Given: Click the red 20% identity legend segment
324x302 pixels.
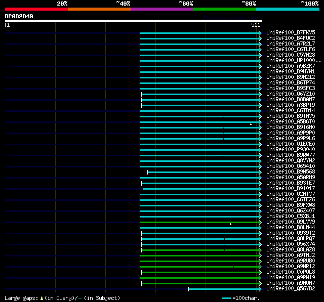Looking at the screenshot, I should pyautogui.click(x=36, y=9).
